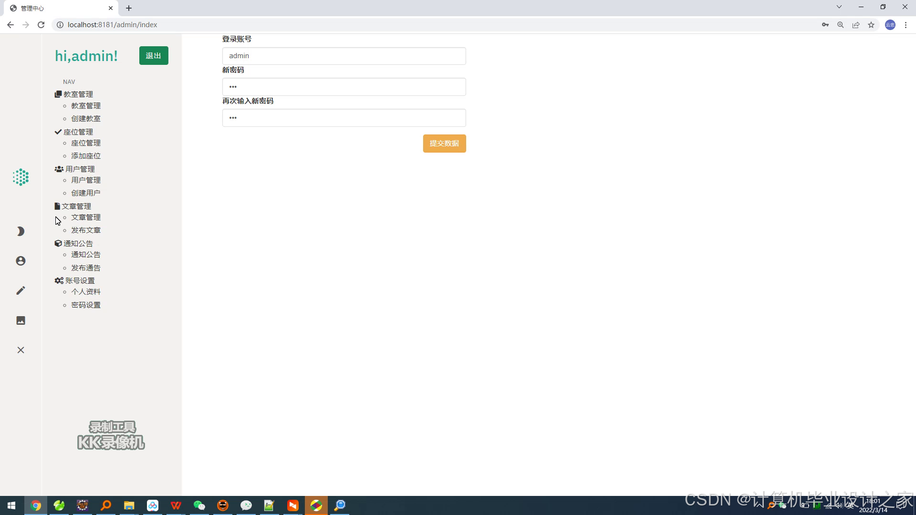This screenshot has width=916, height=515.
Task: Click the browser forward arrow
Action: pyautogui.click(x=26, y=25)
